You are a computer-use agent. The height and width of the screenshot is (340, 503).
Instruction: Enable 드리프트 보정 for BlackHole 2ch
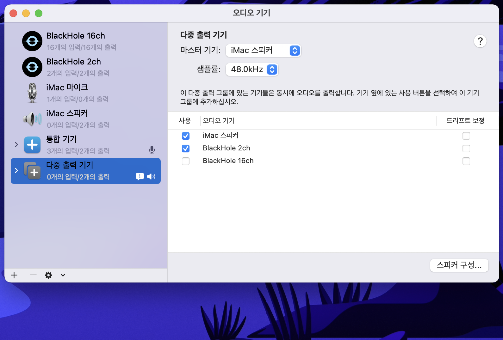466,149
